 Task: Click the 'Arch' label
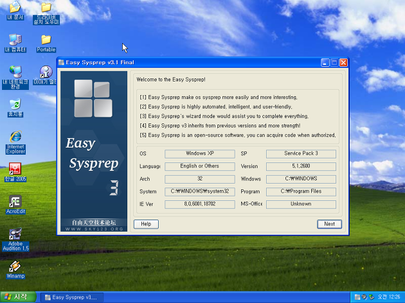(x=145, y=179)
